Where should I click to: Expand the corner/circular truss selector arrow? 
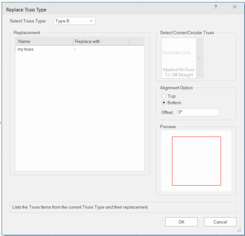coord(199,58)
